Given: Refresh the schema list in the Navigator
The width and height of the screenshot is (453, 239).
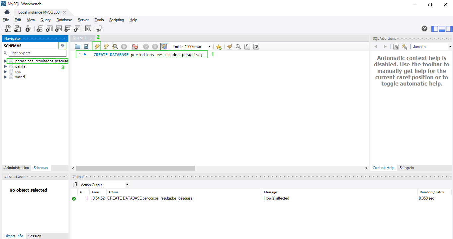Looking at the screenshot, I should pos(62,46).
